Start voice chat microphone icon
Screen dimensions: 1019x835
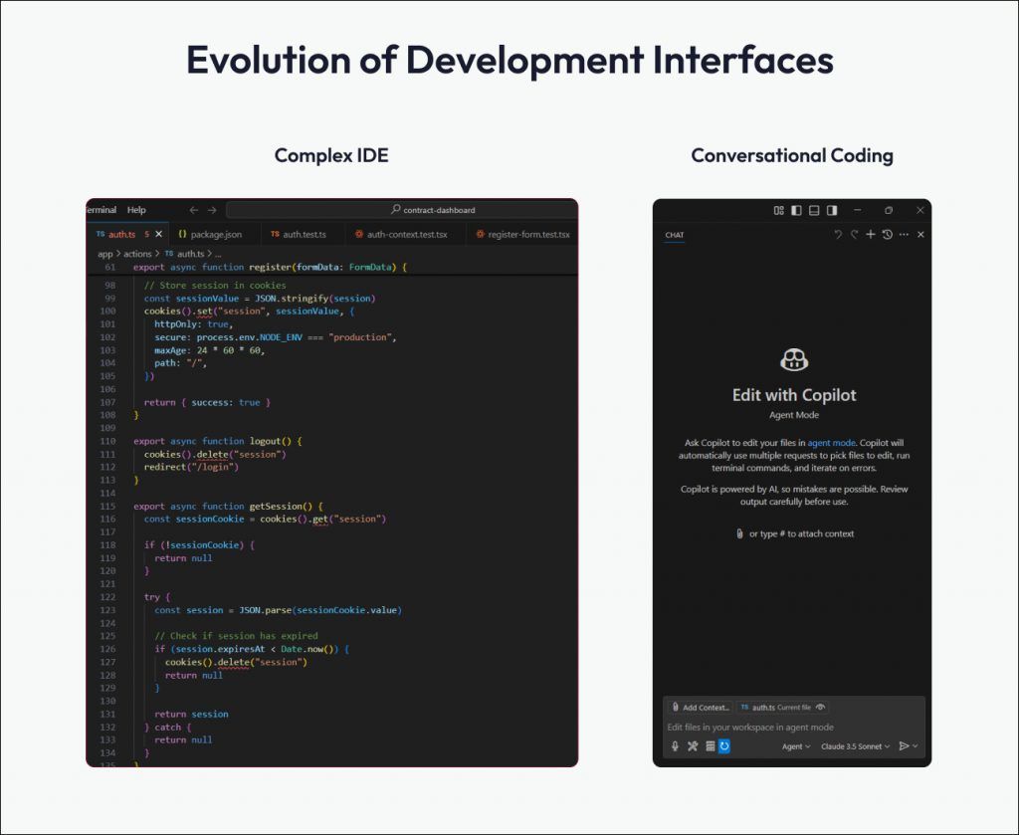(x=676, y=746)
